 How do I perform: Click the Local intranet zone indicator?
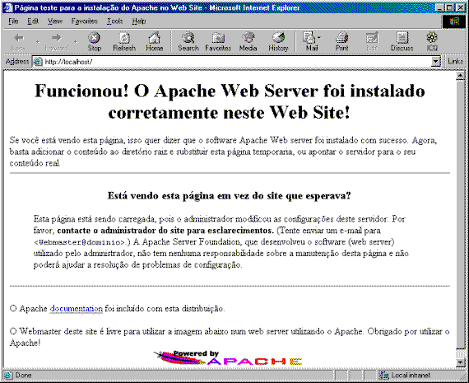[x=406, y=375]
